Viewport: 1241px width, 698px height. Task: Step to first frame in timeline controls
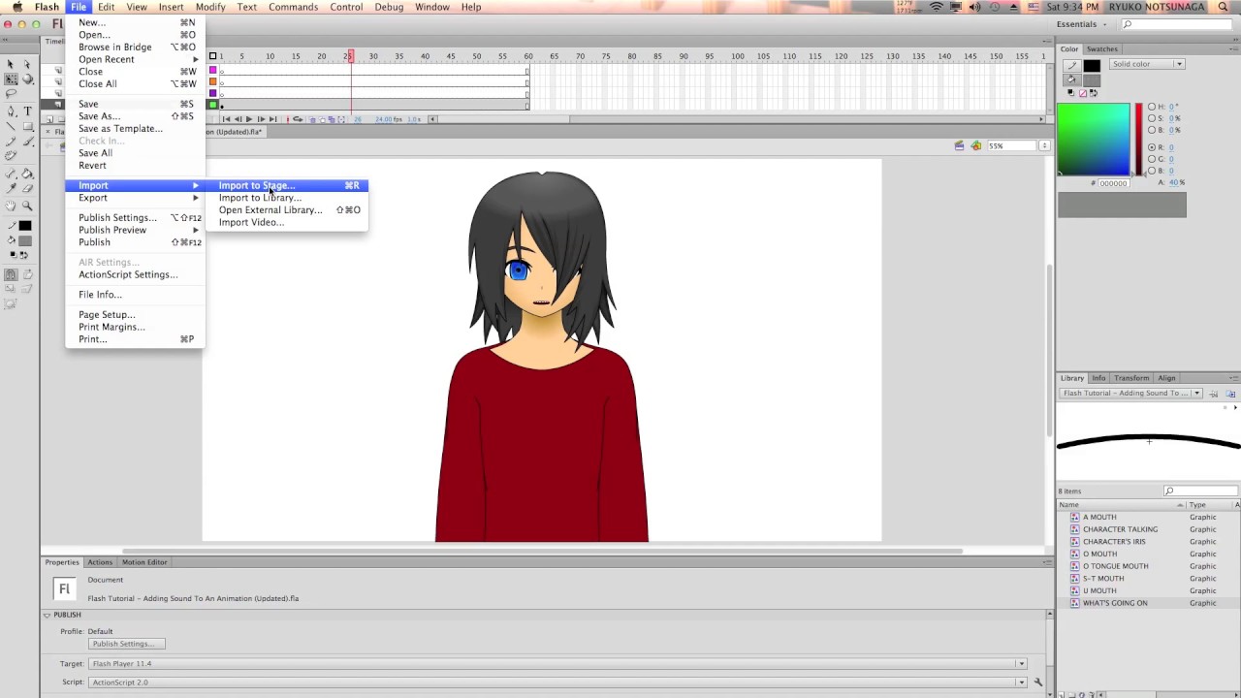[x=226, y=119]
